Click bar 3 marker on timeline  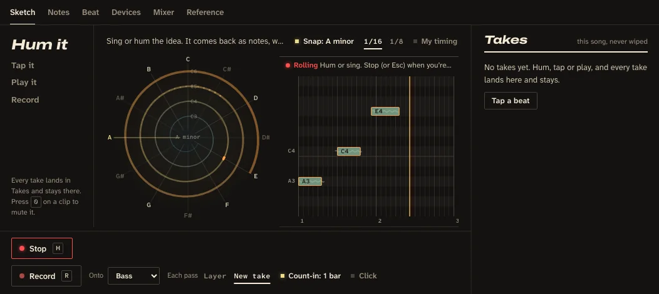pyautogui.click(x=457, y=221)
